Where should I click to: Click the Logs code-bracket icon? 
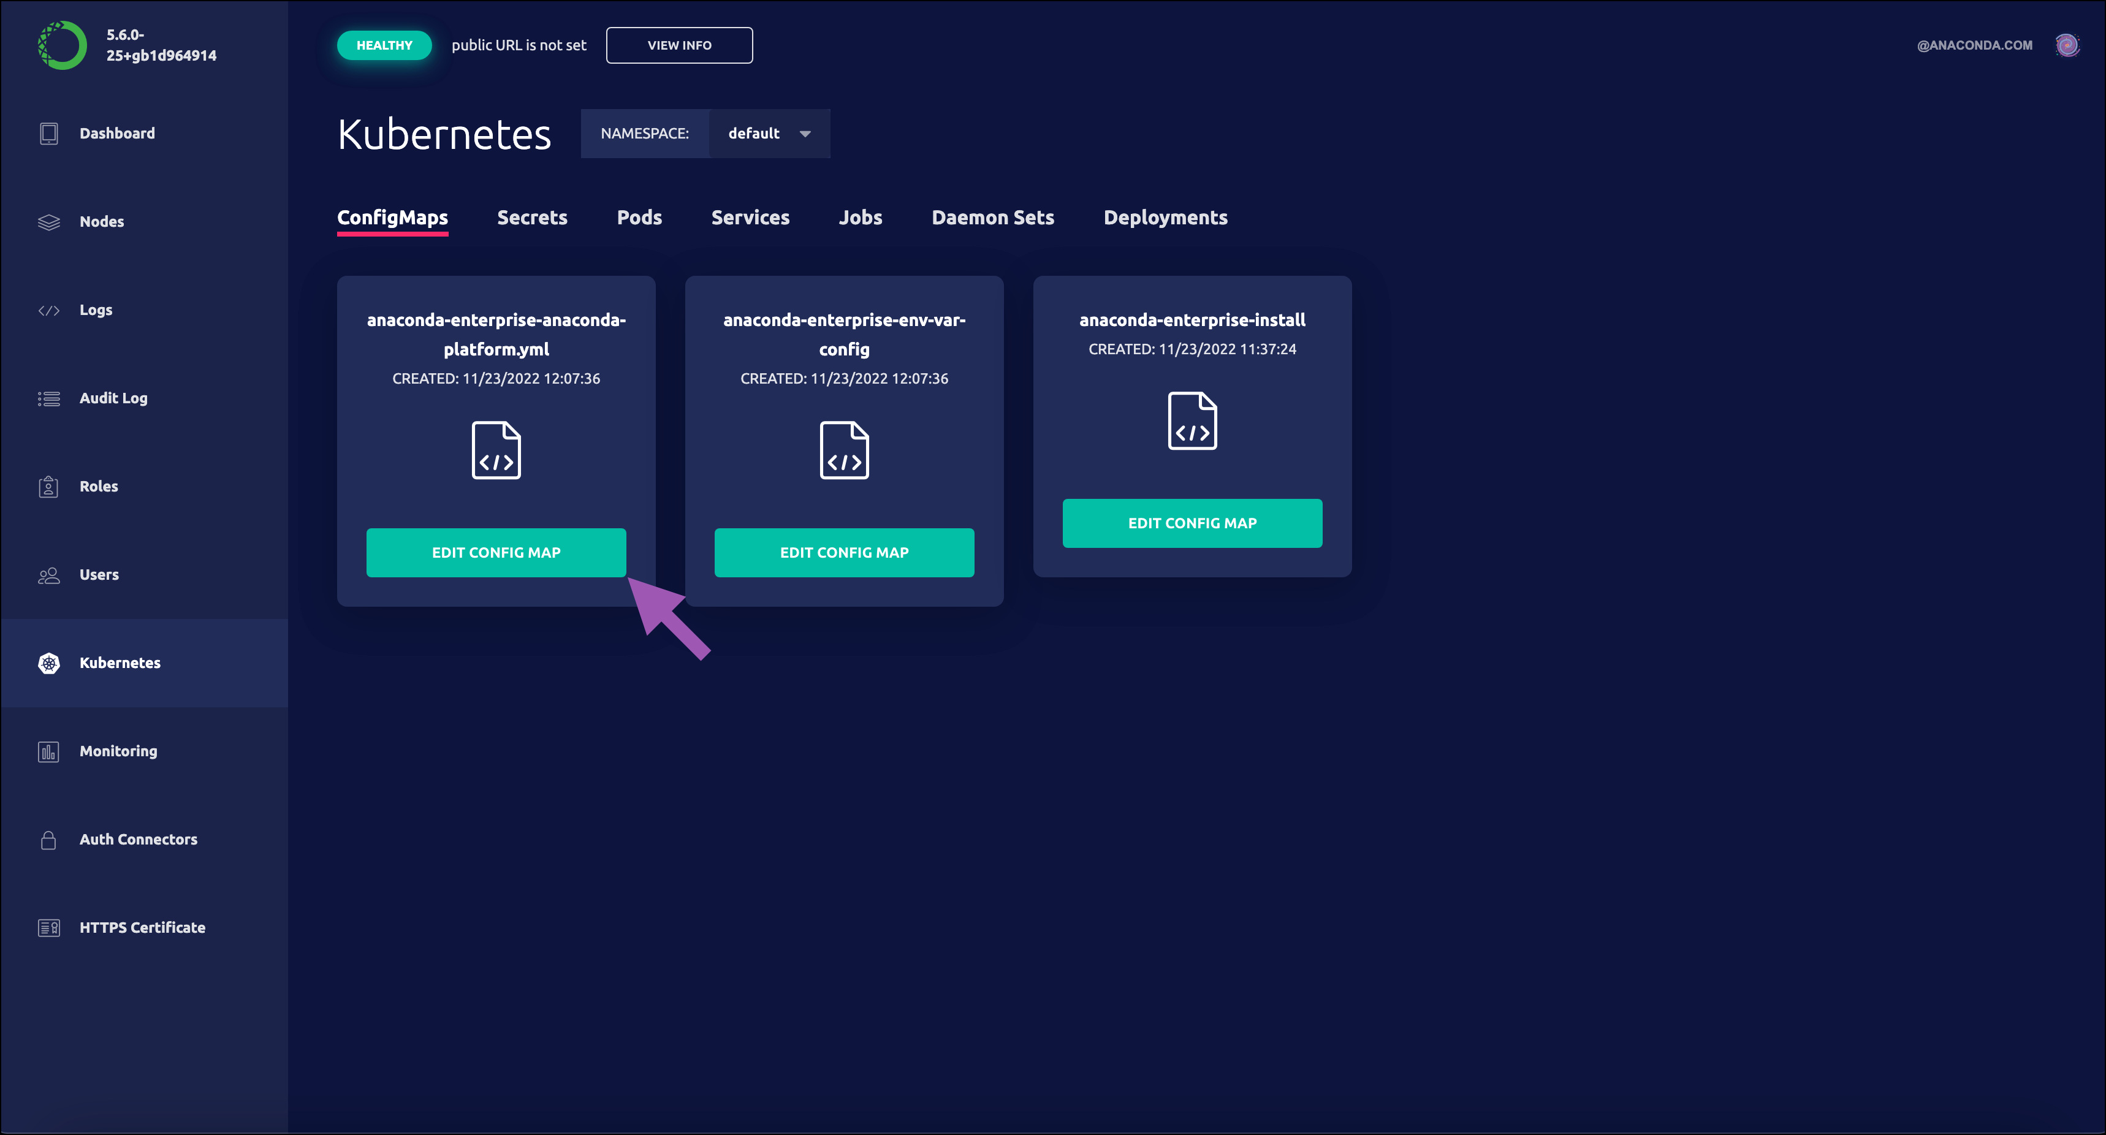point(49,310)
